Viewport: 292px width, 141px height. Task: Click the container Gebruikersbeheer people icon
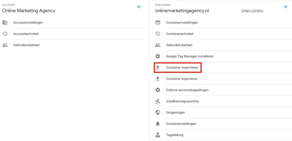(x=158, y=45)
